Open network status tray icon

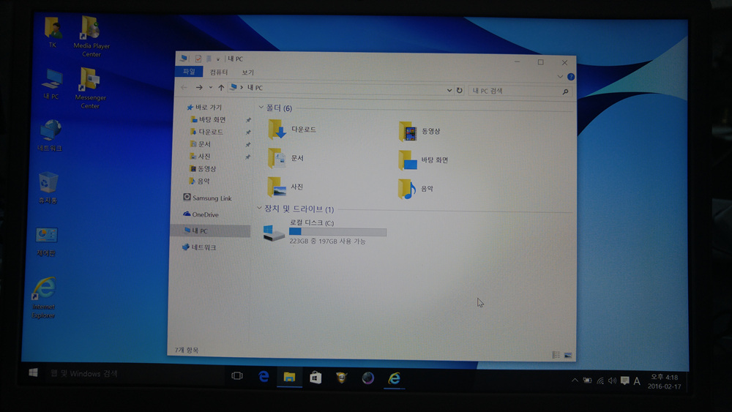pos(600,381)
